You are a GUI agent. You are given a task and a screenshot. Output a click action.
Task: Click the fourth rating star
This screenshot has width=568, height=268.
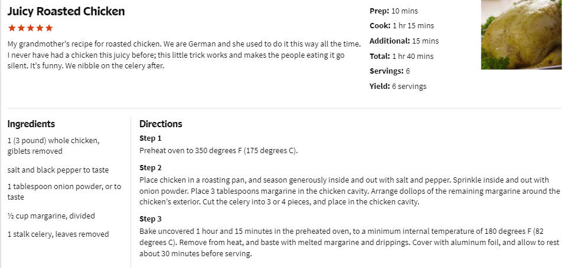40,28
